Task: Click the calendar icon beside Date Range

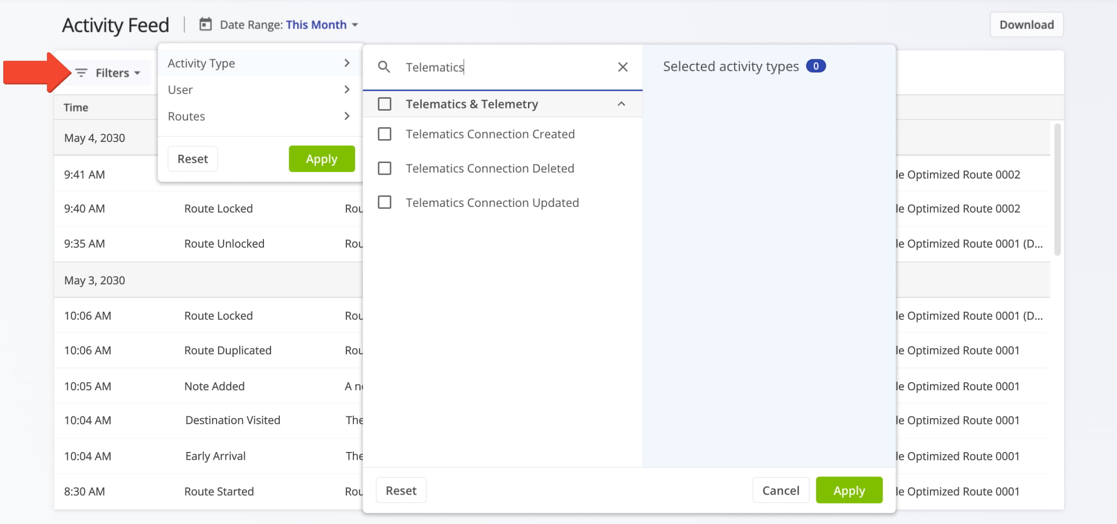Action: tap(205, 25)
